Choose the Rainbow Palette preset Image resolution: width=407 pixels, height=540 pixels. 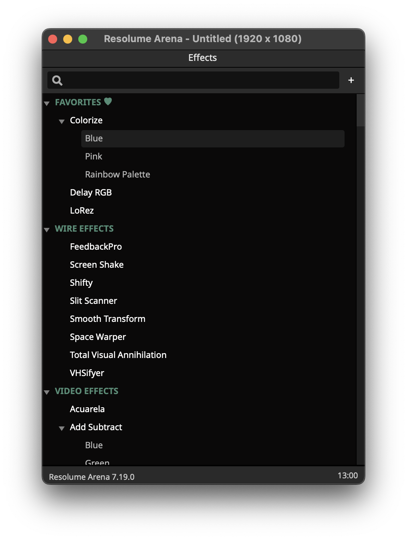coord(117,174)
